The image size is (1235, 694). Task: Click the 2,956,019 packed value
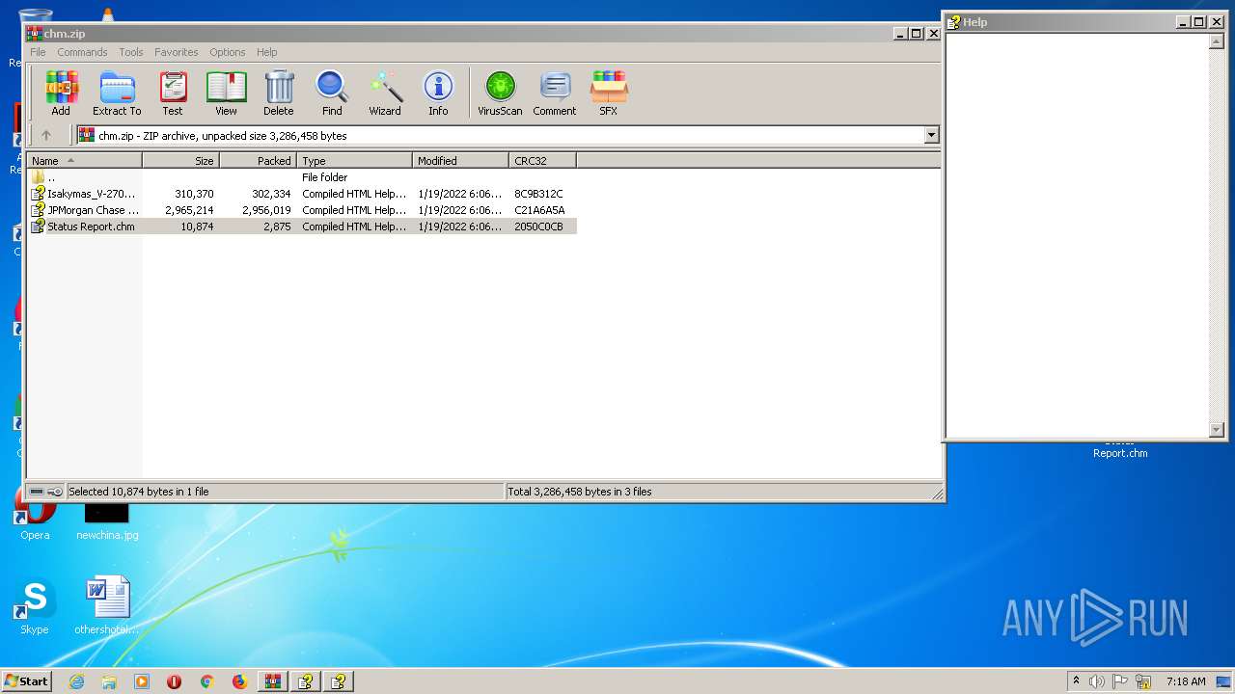tap(266, 210)
